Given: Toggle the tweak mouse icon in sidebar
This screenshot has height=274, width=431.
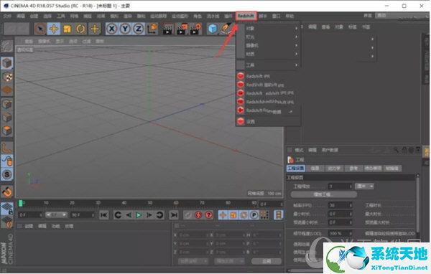Looking at the screenshot, I should pyautogui.click(x=7, y=161).
